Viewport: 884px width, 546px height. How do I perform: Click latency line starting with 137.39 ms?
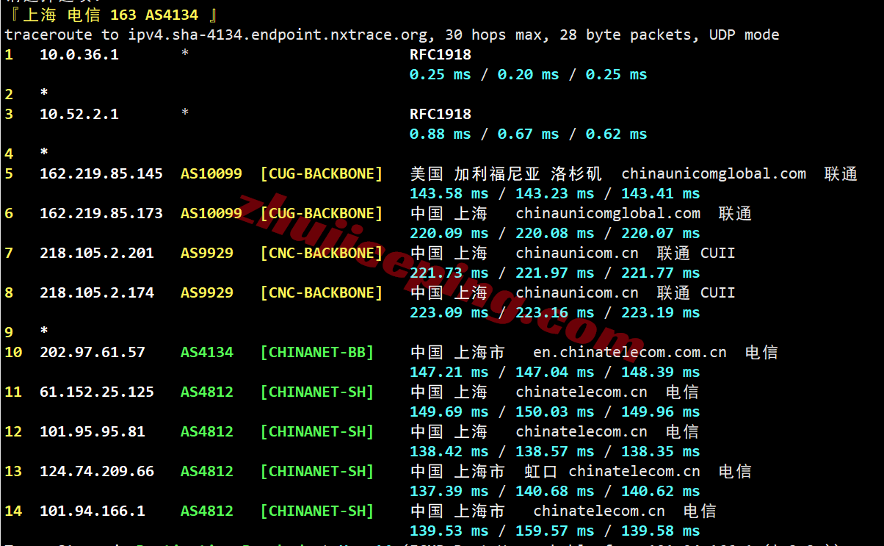(x=555, y=491)
